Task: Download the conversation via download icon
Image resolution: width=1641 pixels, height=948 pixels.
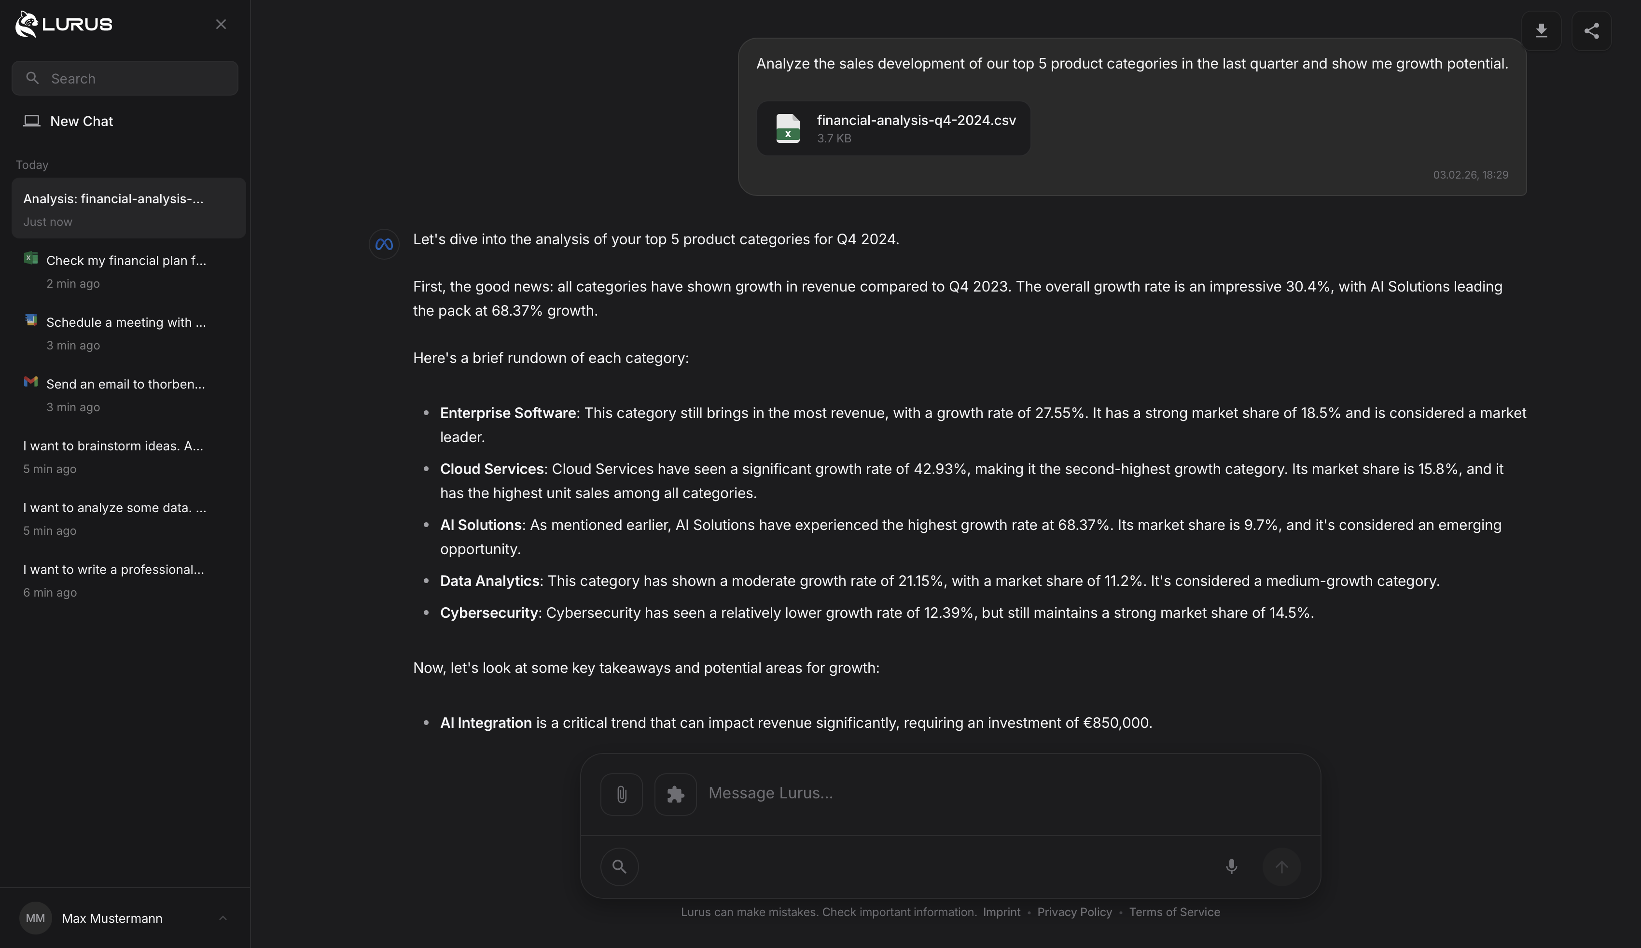Action: coord(1542,30)
